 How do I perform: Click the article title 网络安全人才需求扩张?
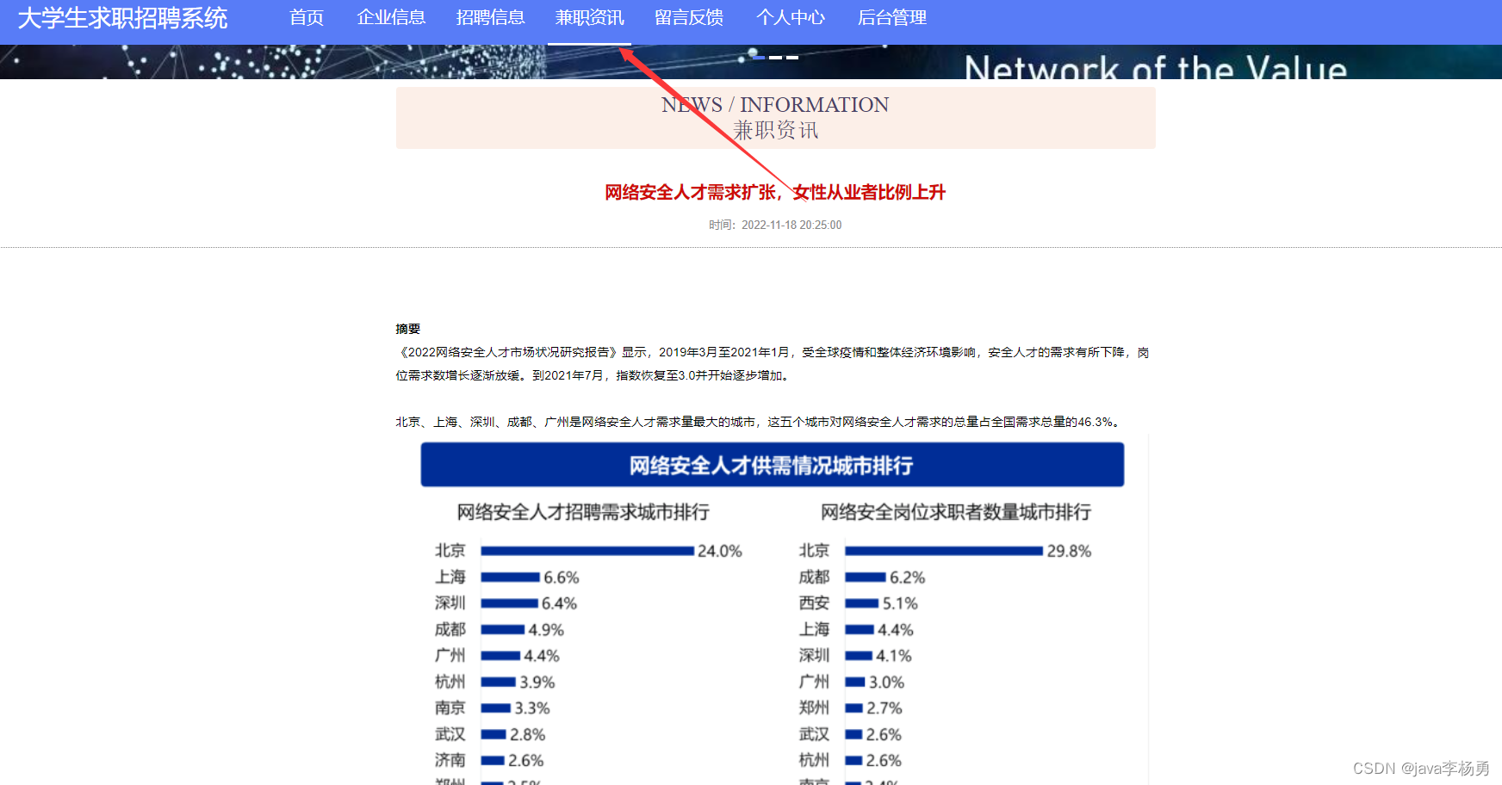(x=775, y=192)
